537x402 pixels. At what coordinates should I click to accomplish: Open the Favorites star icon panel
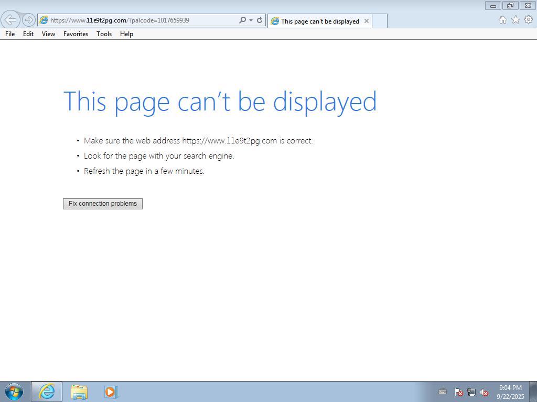pos(515,20)
